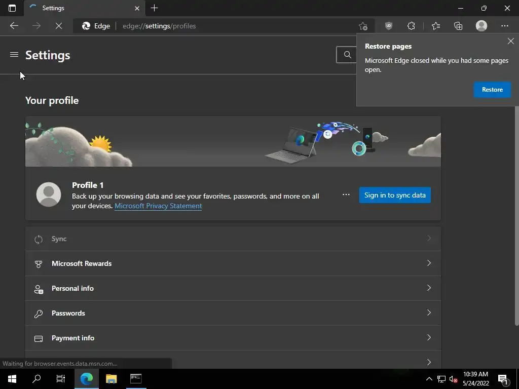This screenshot has height=389, width=519.
Task: Expand Personal info chevron
Action: point(429,288)
